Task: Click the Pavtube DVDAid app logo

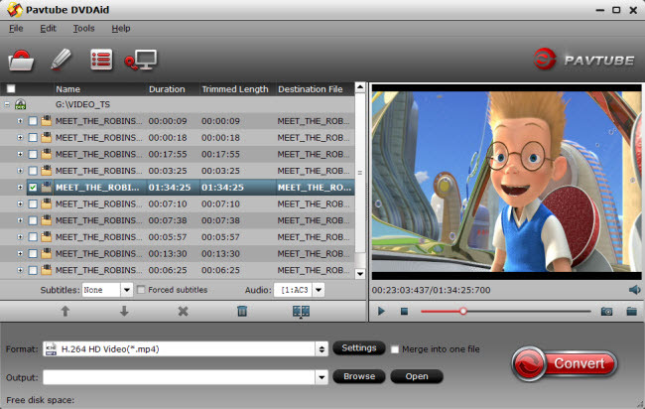Action: (x=15, y=10)
